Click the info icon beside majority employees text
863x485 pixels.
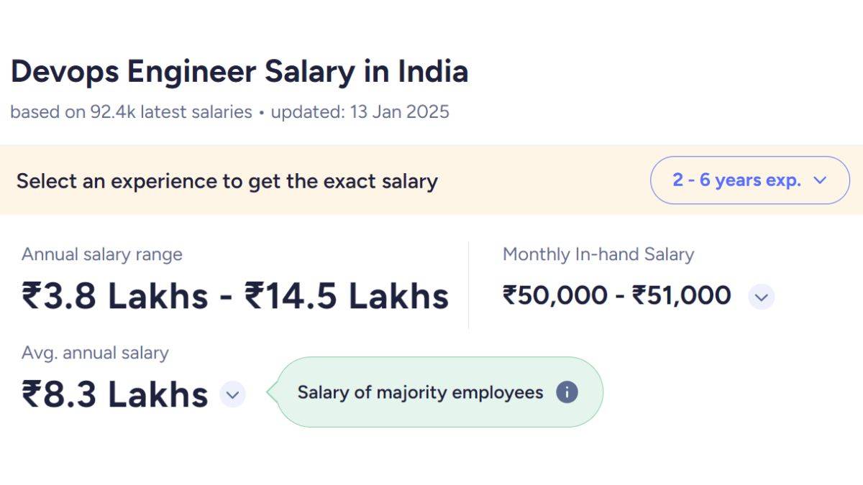[567, 392]
